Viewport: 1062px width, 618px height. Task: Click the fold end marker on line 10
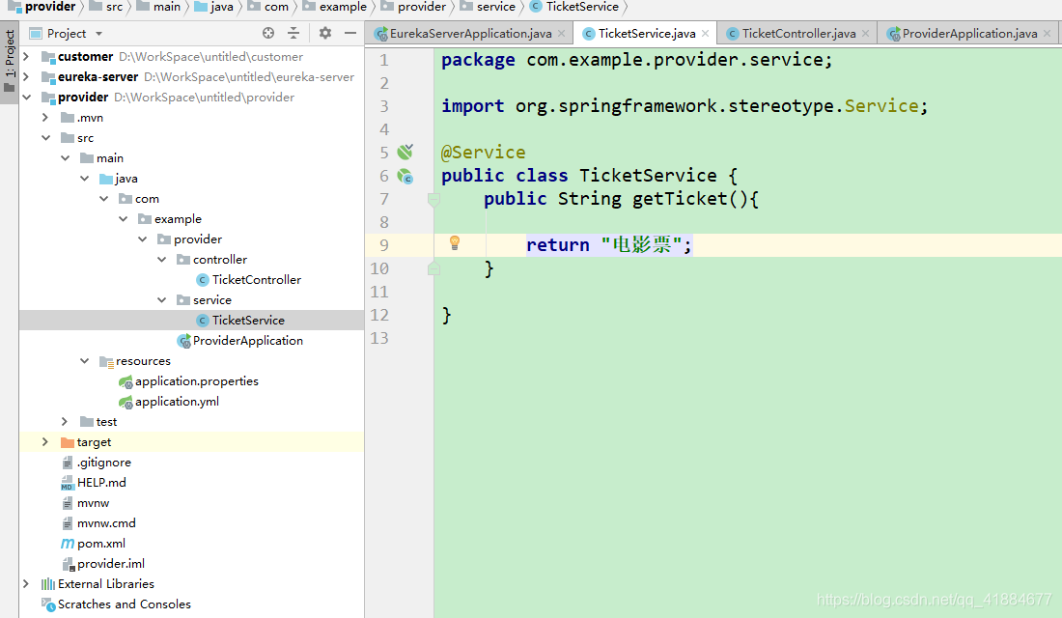tap(433, 269)
